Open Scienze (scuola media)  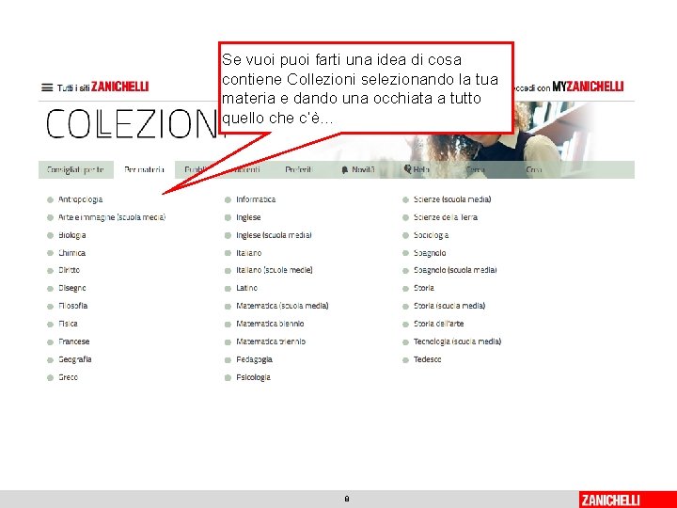[452, 199]
